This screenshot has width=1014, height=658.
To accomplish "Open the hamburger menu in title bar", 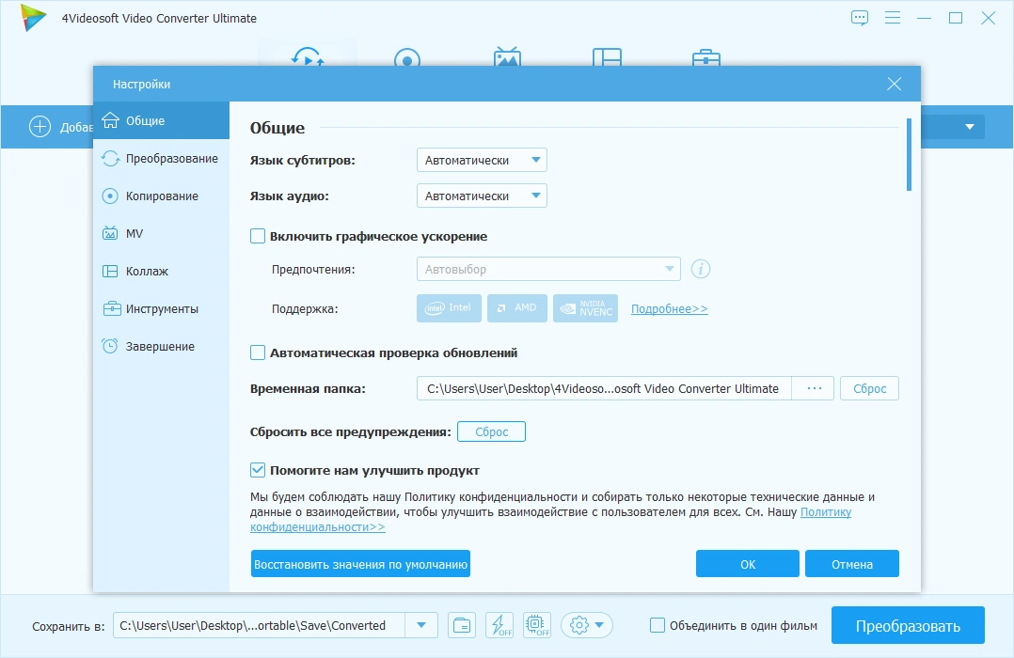I will 893,18.
